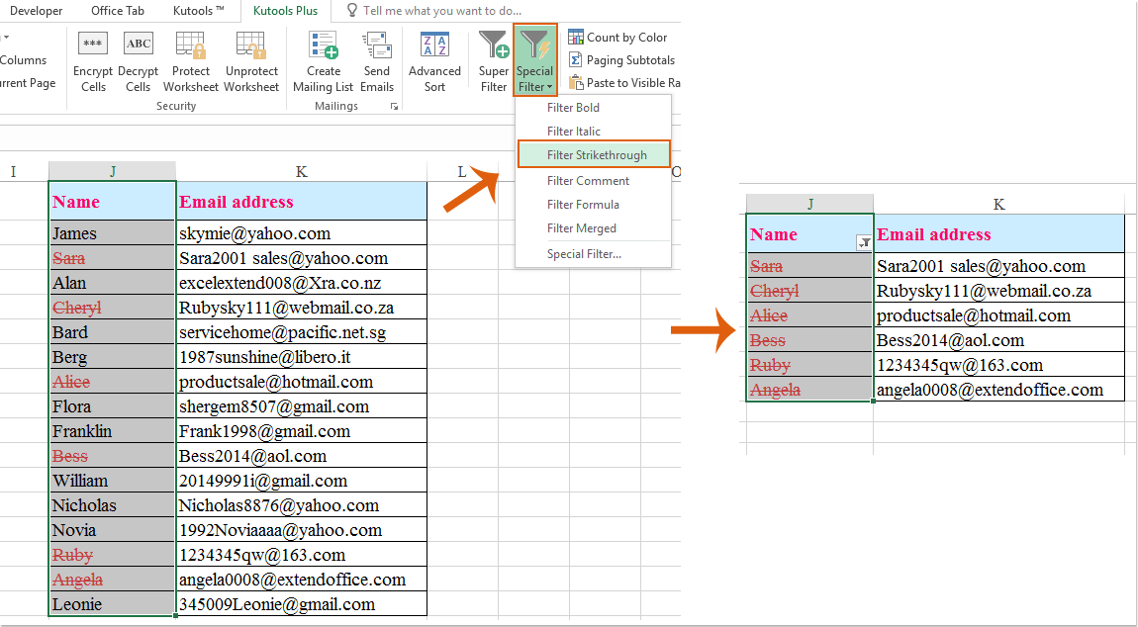Open the Advanced Sort tool
This screenshot has height=627, width=1138.
point(434,59)
